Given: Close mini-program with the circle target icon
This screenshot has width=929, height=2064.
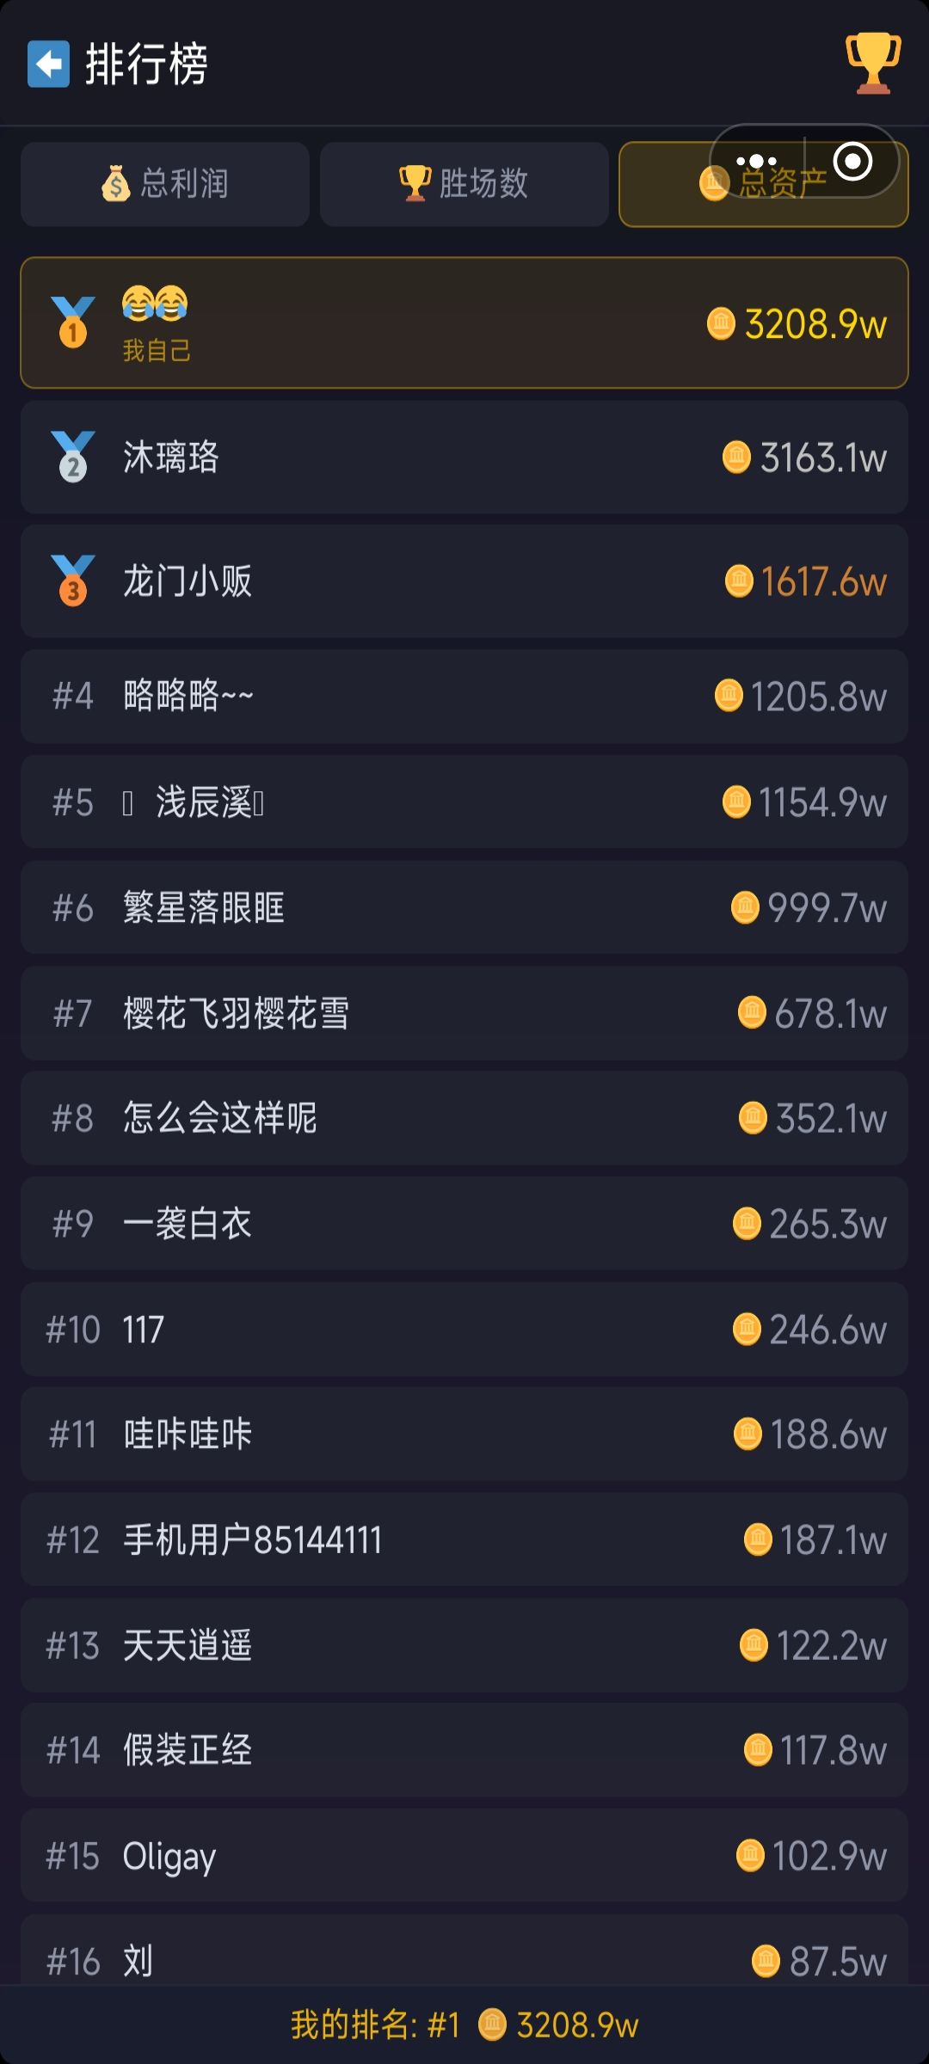Looking at the screenshot, I should 852,162.
